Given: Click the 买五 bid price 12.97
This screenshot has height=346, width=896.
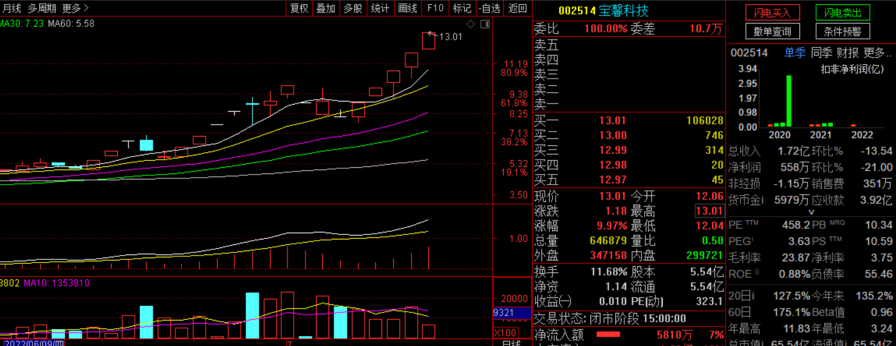Looking at the screenshot, I should [613, 180].
